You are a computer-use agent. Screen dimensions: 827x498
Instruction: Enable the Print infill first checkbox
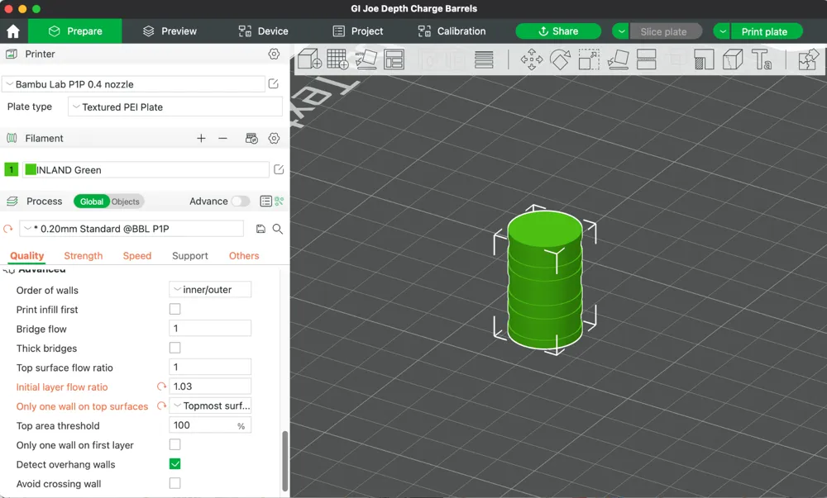tap(174, 310)
